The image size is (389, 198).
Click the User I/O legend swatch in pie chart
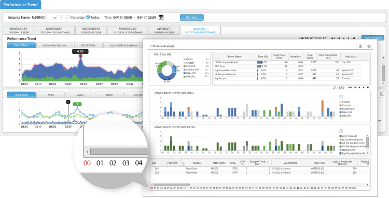(184, 74)
